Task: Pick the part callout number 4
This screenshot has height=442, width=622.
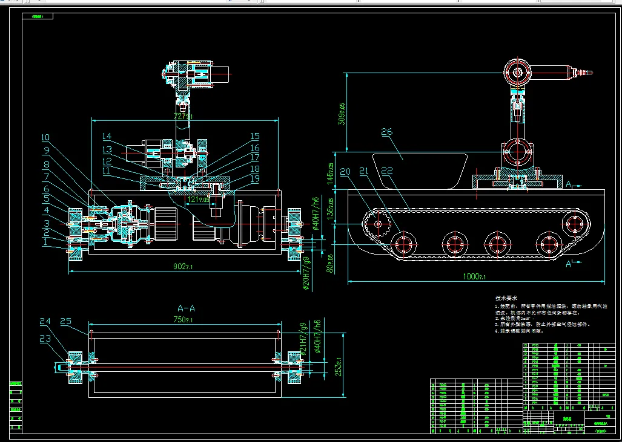Action: [46, 210]
